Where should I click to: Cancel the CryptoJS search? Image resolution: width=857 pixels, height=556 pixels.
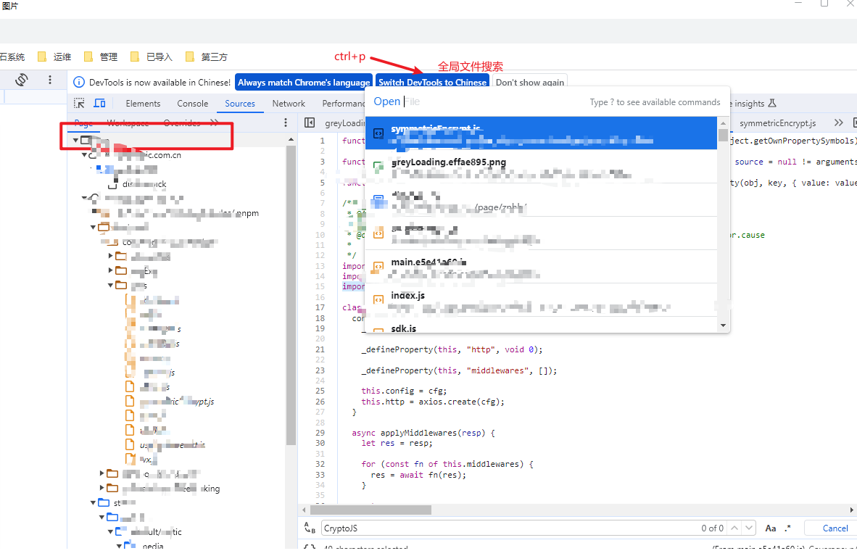tap(835, 528)
